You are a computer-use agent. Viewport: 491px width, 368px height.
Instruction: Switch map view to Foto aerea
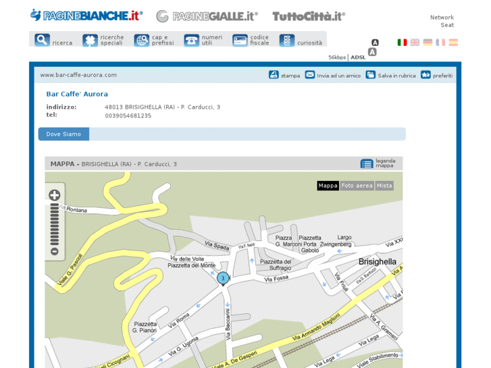357,186
